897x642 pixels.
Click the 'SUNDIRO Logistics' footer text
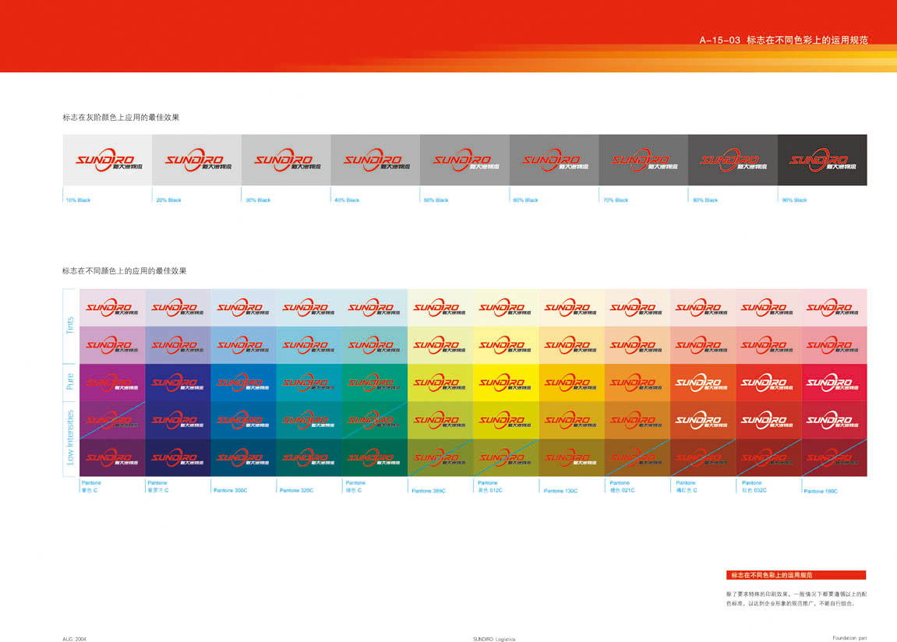493,639
